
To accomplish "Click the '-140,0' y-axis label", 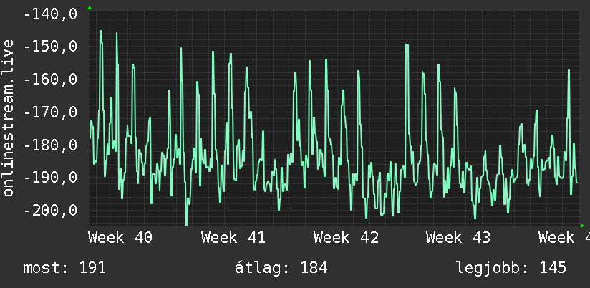I will tap(50, 14).
